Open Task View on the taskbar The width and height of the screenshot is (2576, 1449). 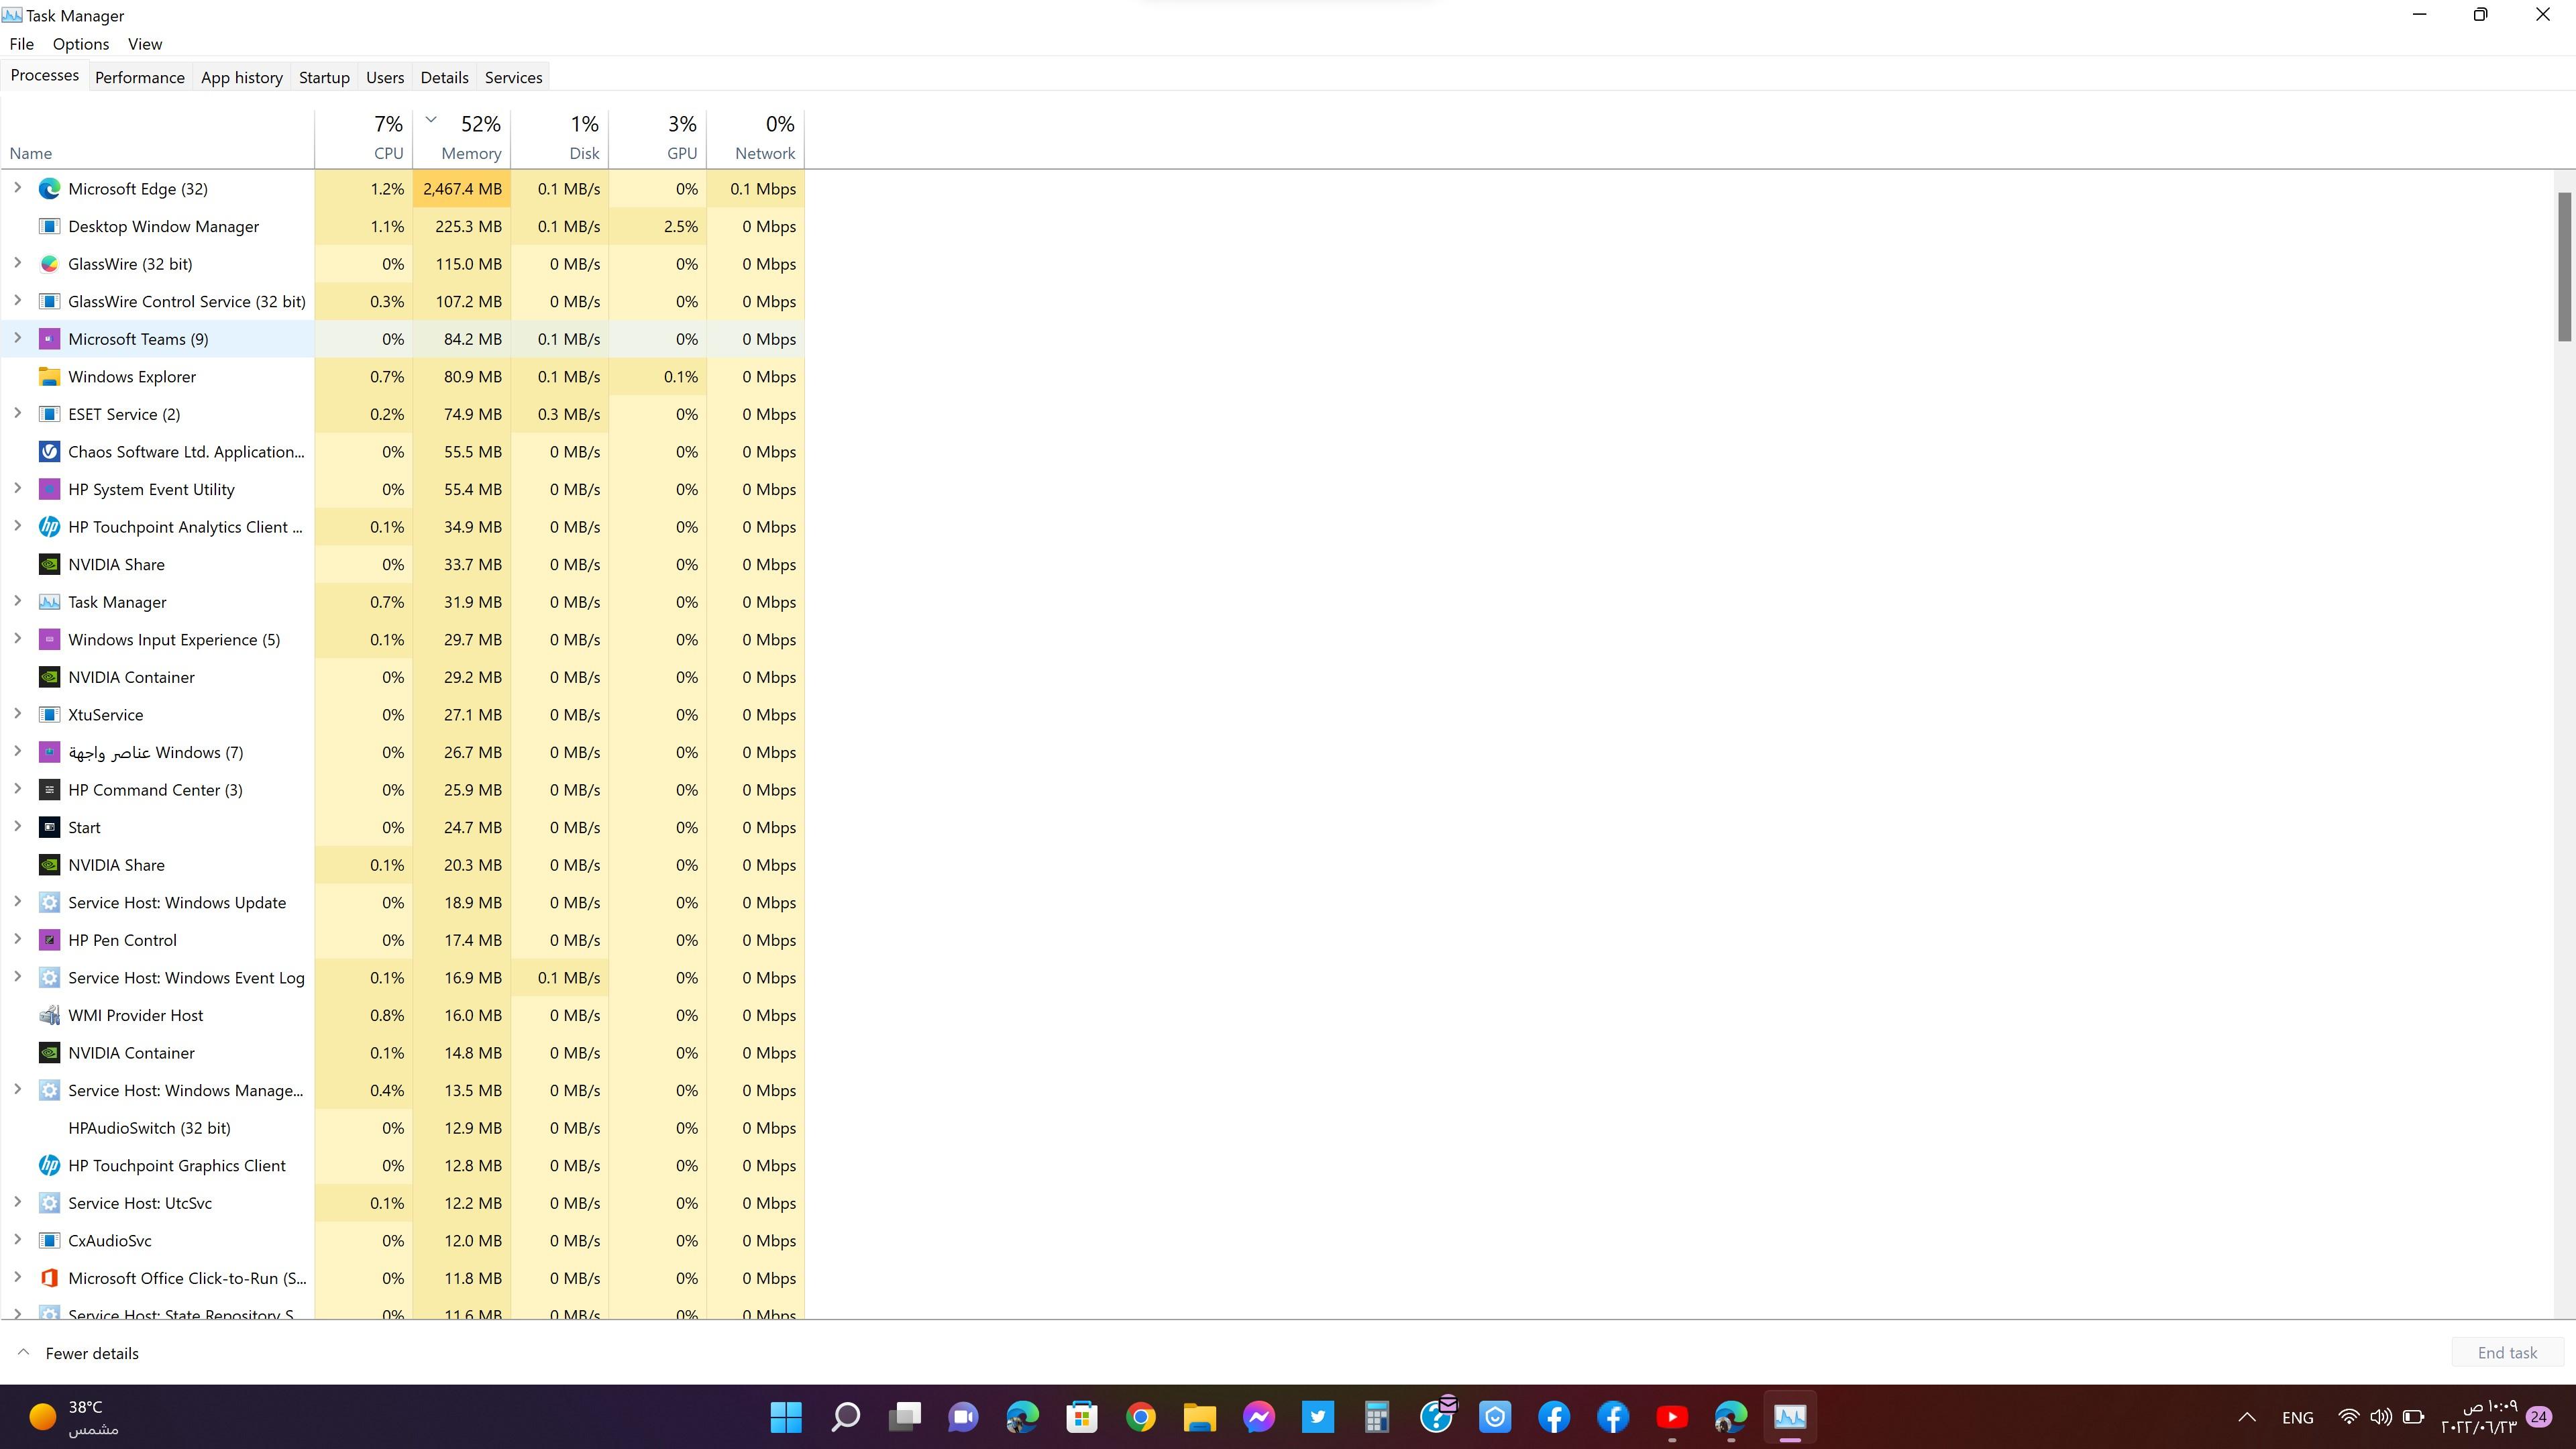click(x=904, y=1417)
